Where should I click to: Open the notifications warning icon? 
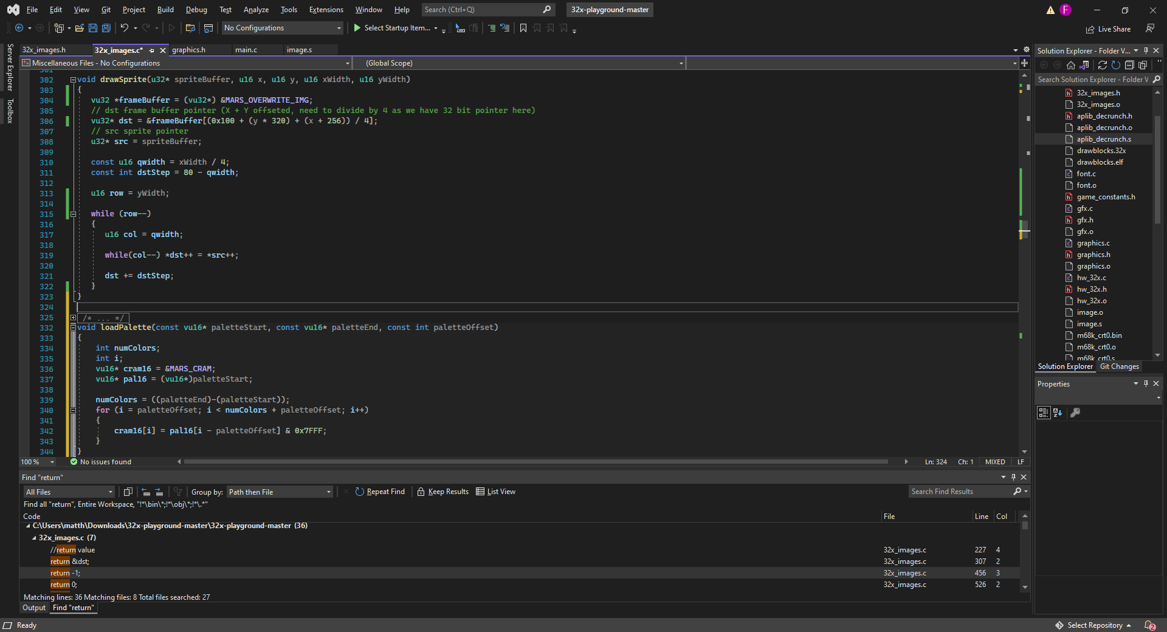click(1050, 10)
